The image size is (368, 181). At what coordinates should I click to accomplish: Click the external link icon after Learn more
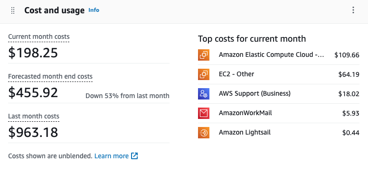[134, 156]
